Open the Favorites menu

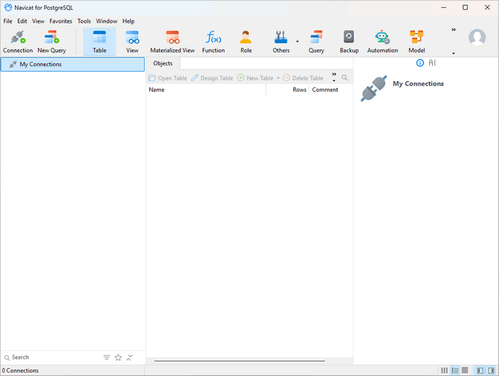tap(61, 21)
